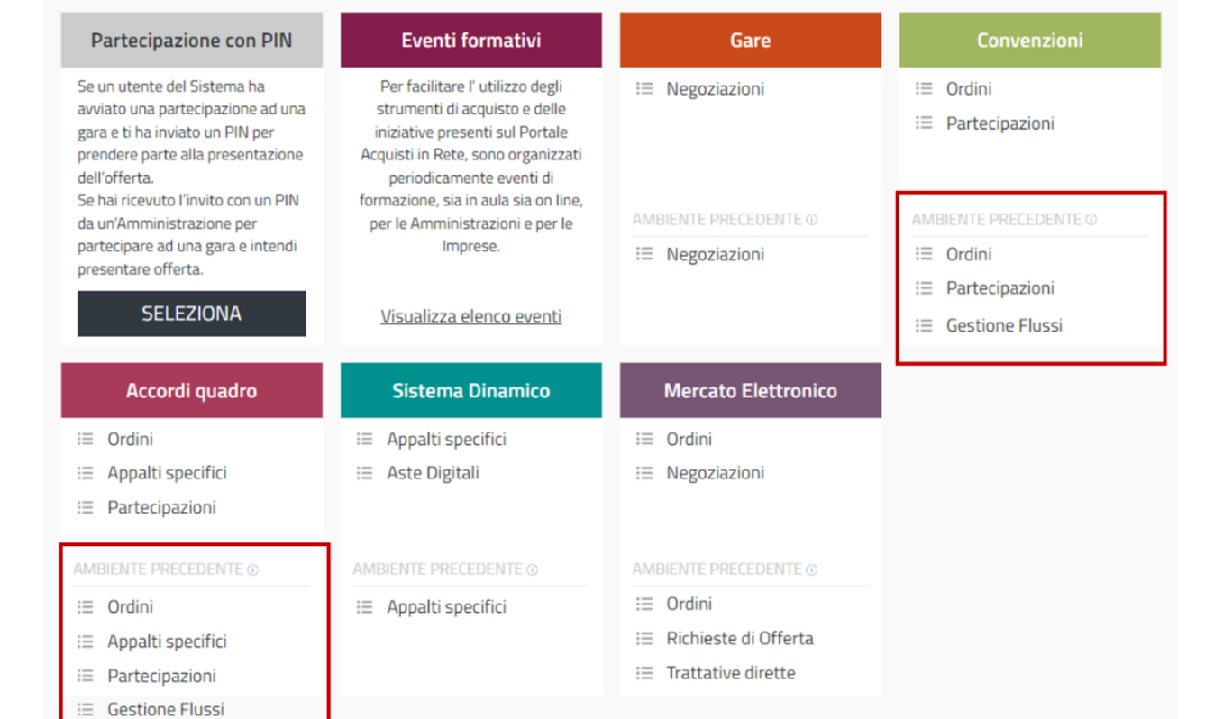This screenshot has width=1214, height=719.
Task: Open Gestione Flussi in Accordi quadro card
Action: 165,709
